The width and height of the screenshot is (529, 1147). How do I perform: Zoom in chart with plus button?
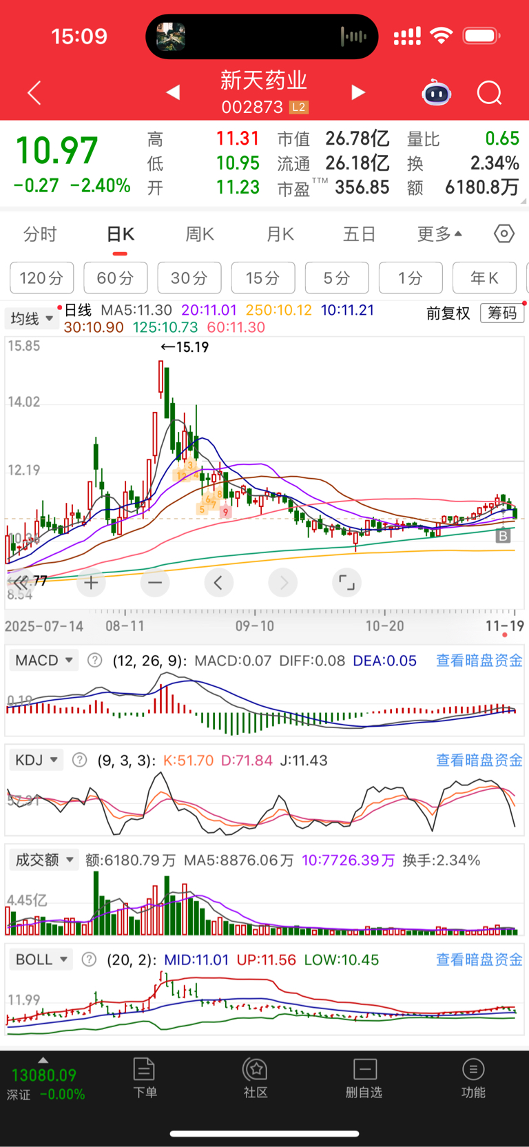(91, 583)
